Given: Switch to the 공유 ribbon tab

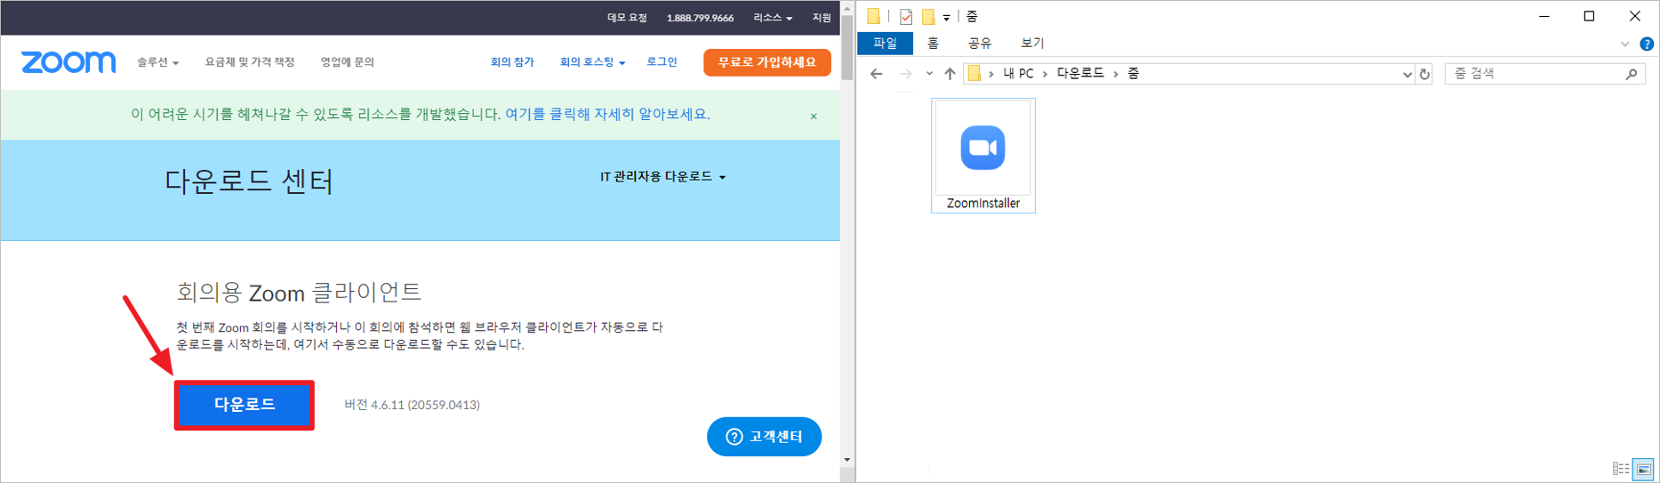Looking at the screenshot, I should 980,43.
